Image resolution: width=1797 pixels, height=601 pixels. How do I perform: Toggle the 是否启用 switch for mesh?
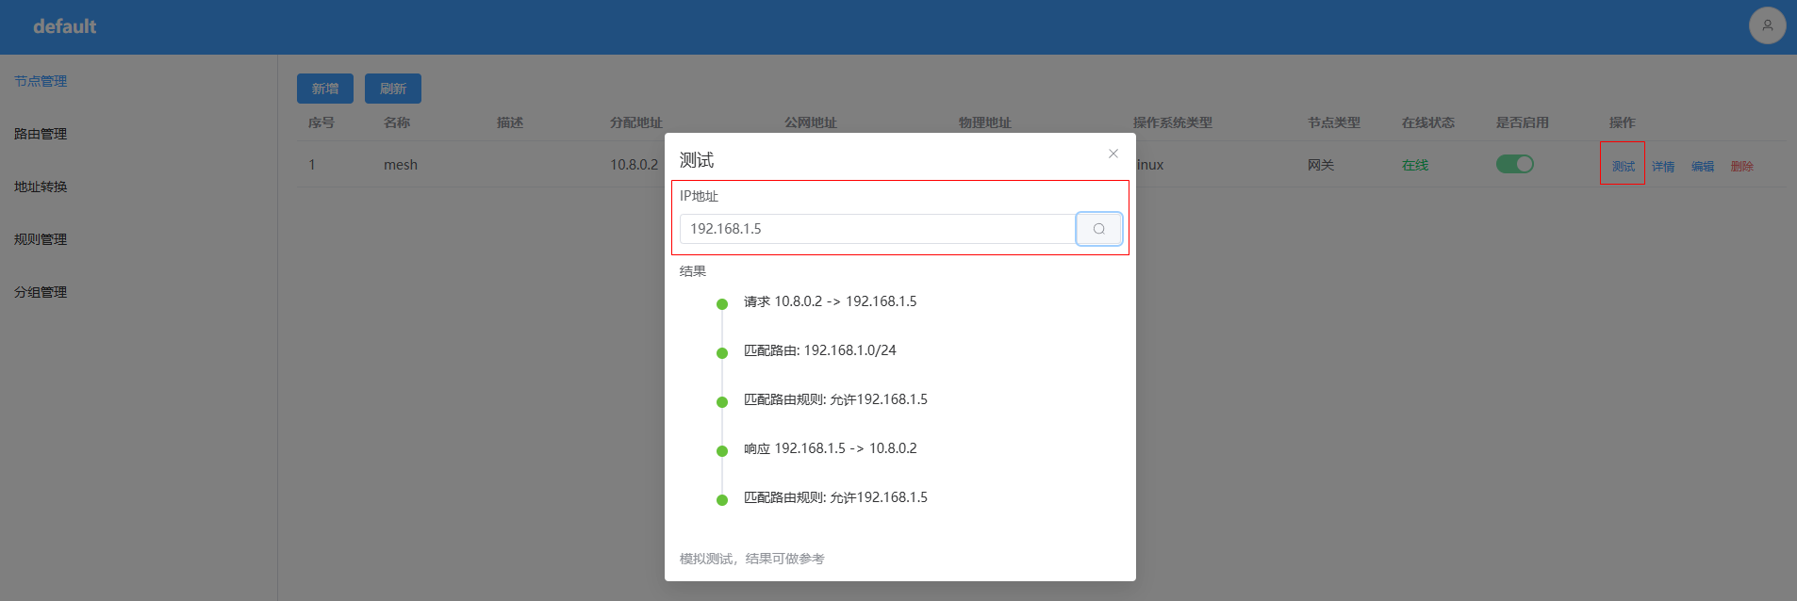pyautogui.click(x=1514, y=164)
